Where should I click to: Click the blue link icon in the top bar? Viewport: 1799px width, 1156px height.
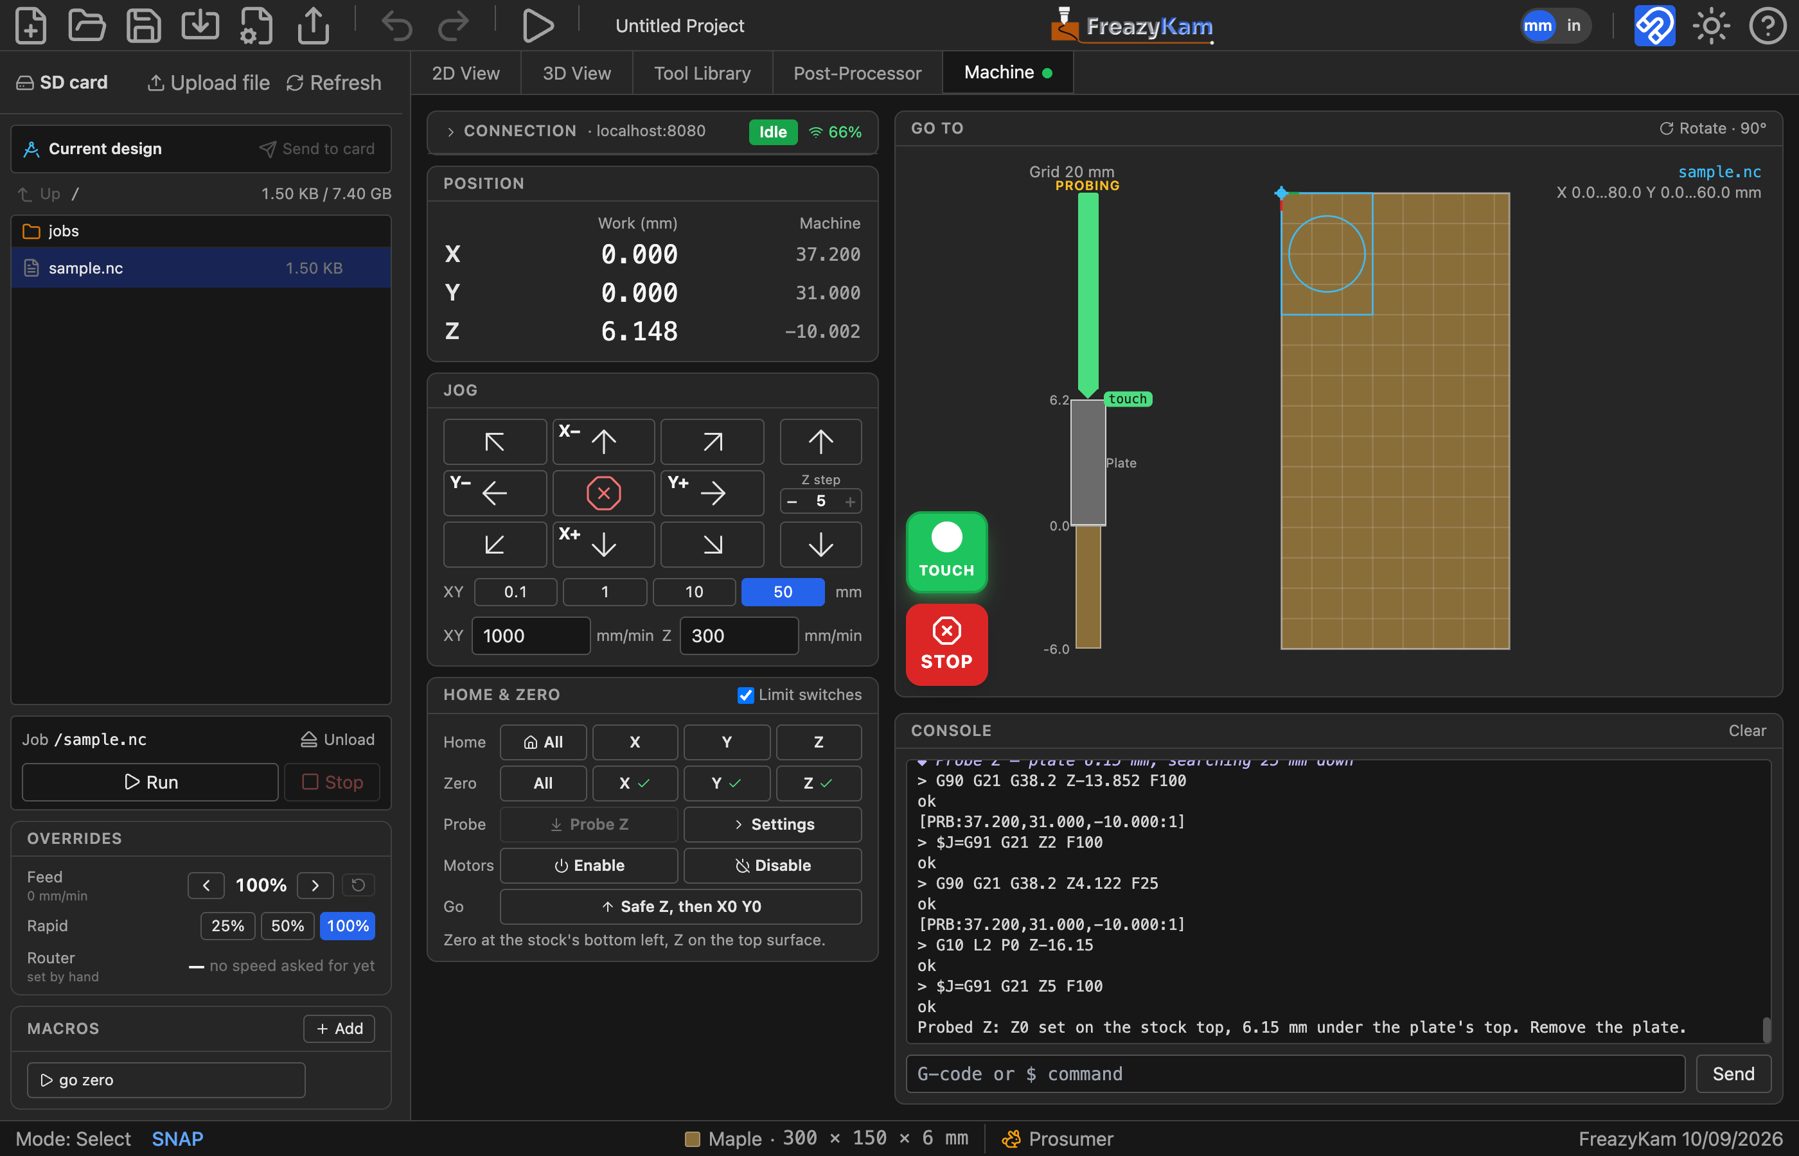pos(1655,26)
